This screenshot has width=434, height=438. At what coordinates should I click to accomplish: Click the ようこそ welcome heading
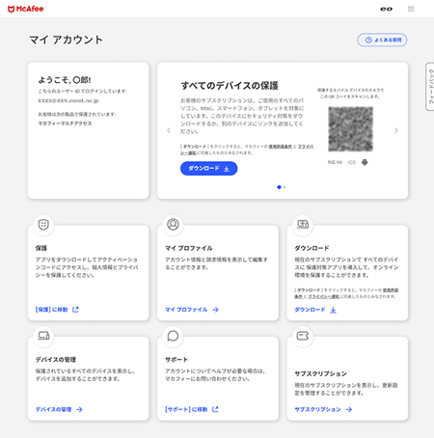click(x=65, y=80)
